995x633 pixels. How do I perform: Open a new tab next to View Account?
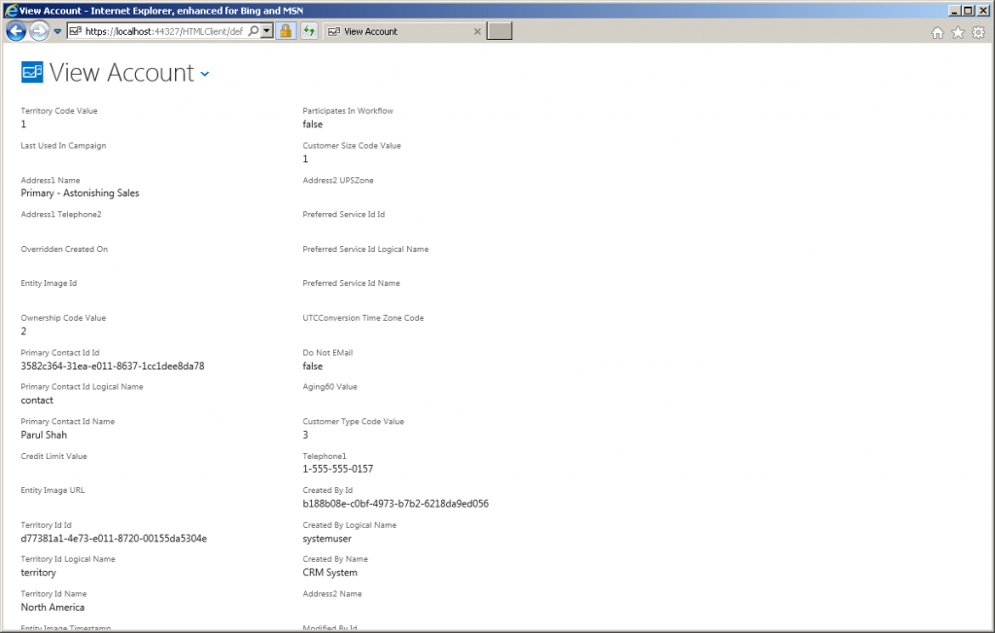tap(498, 30)
